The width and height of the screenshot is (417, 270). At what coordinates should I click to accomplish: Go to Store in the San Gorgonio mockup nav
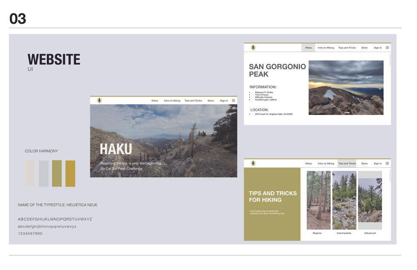364,48
